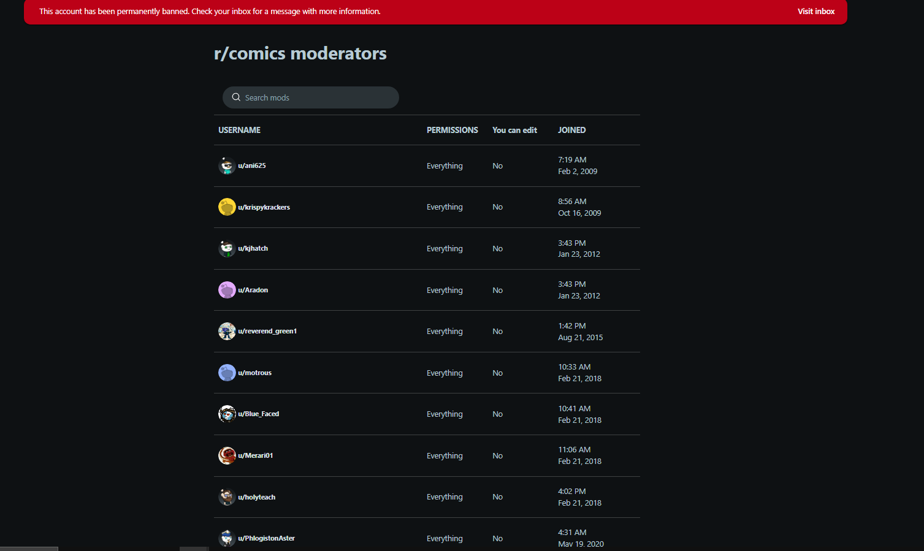Visit the u/holyteach profile link

(x=257, y=497)
